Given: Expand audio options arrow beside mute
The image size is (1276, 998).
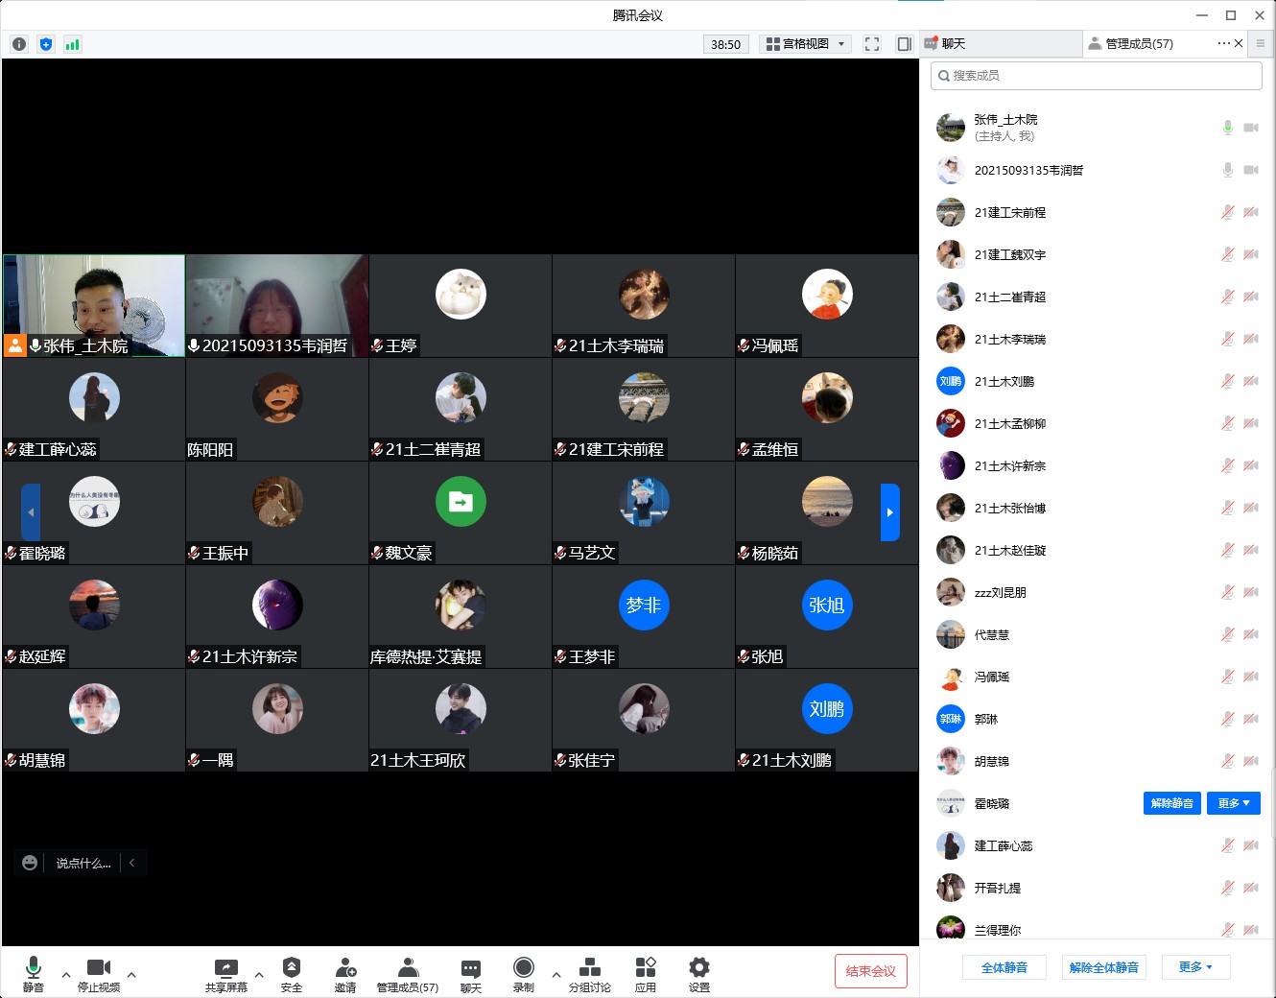Looking at the screenshot, I should pyautogui.click(x=66, y=974).
